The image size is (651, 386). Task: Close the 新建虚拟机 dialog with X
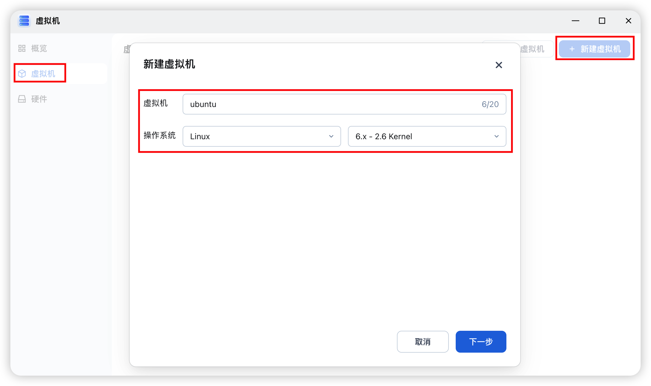click(499, 65)
